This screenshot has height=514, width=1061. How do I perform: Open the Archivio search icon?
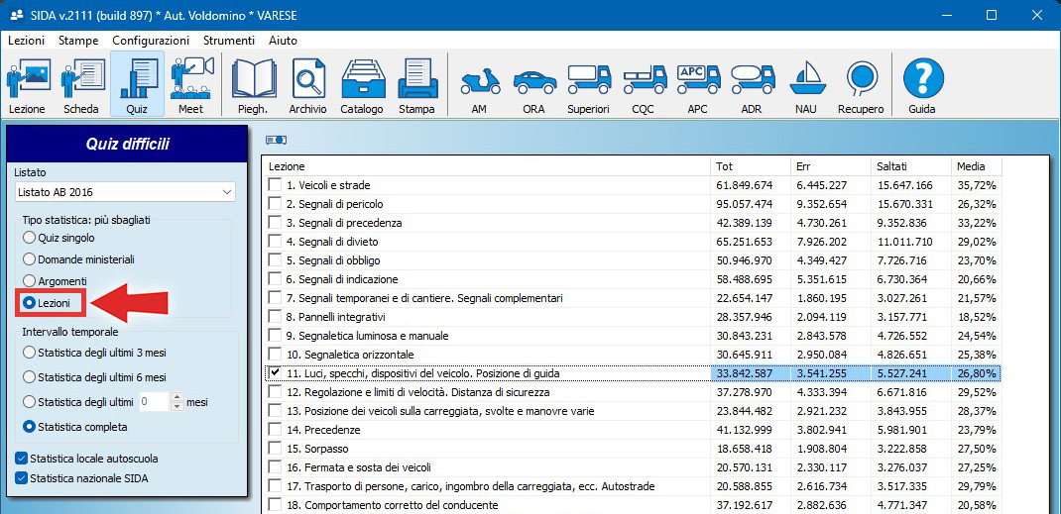[x=307, y=85]
